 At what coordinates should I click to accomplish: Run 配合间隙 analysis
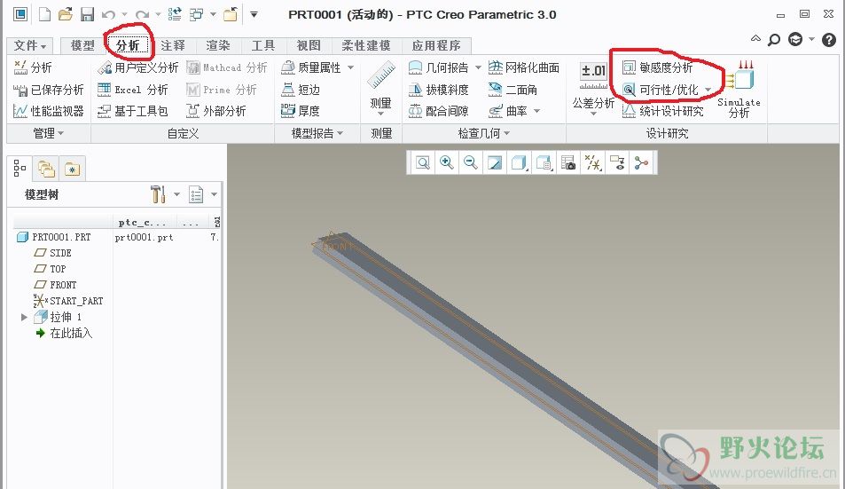pos(438,111)
